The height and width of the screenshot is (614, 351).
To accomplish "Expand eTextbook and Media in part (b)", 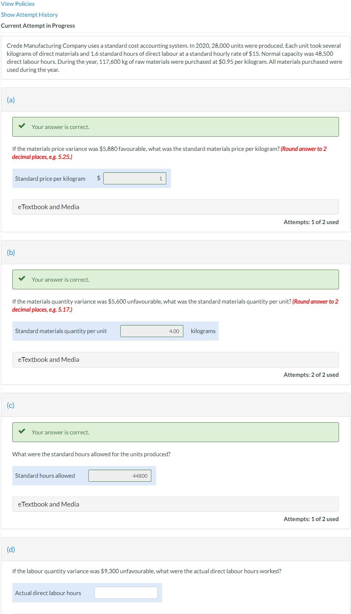I will tap(48, 359).
